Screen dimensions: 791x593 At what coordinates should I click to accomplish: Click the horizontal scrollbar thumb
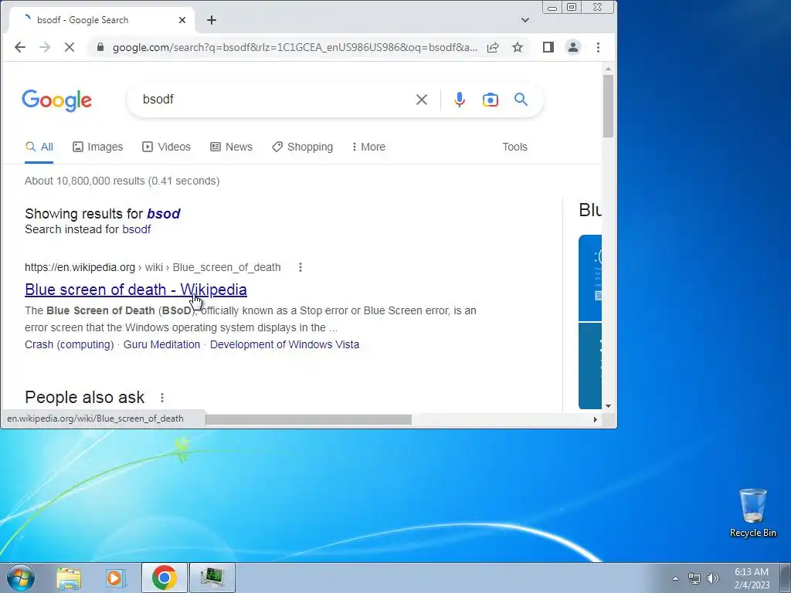308,419
